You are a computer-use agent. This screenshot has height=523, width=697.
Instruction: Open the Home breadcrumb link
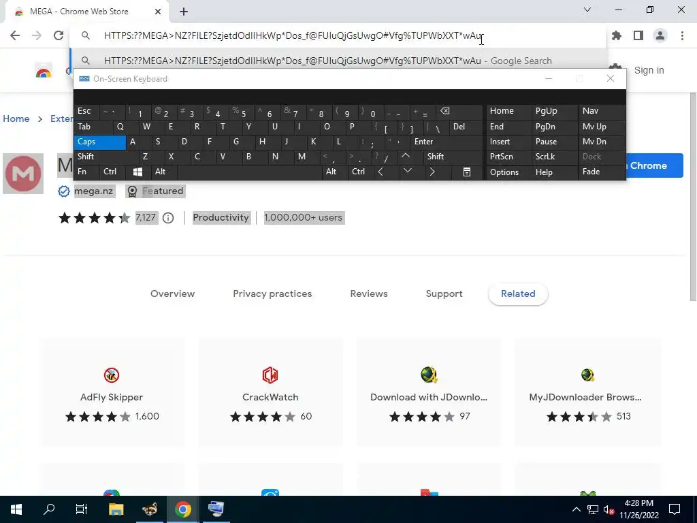tap(16, 118)
